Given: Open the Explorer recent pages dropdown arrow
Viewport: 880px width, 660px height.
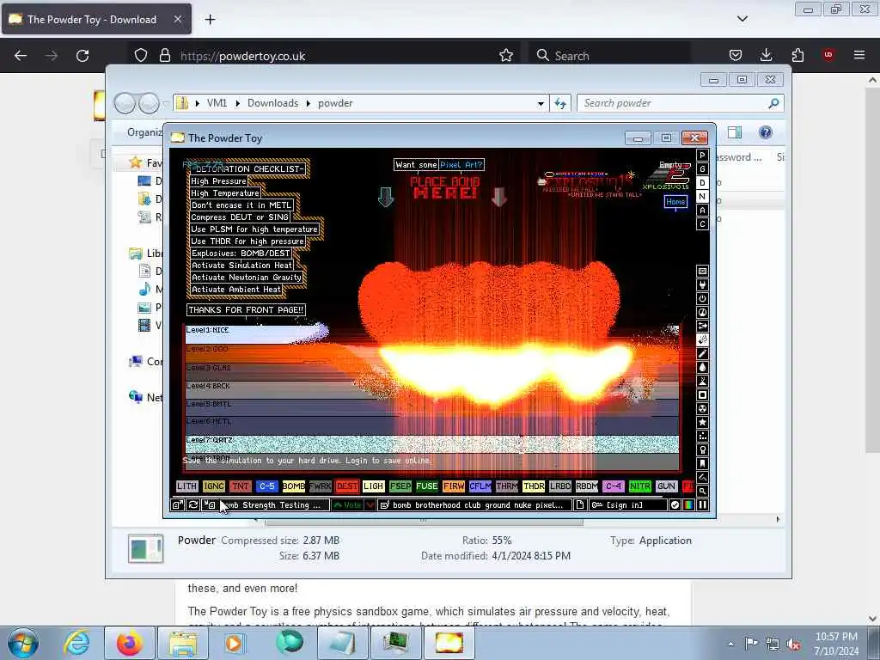Looking at the screenshot, I should (166, 103).
